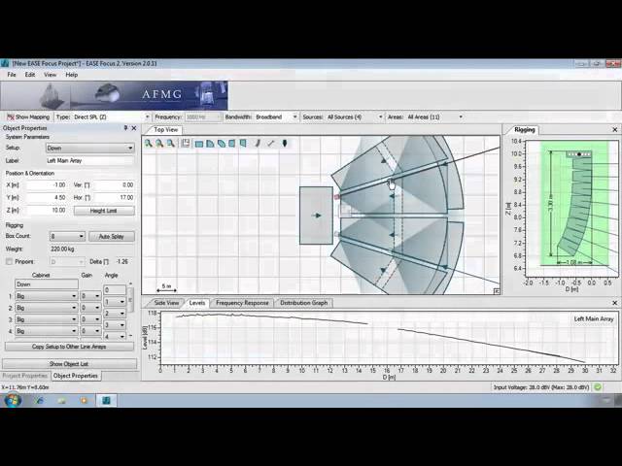Image resolution: width=622 pixels, height=466 pixels.
Task: Open the cabinet 1 type dropdown showing Big
Action: (46, 296)
